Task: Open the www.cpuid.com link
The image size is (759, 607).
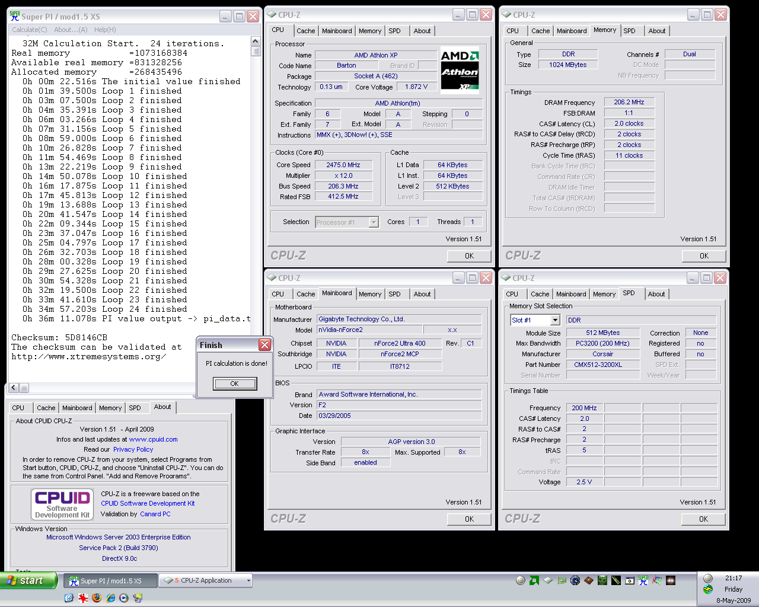Action: tap(154, 439)
